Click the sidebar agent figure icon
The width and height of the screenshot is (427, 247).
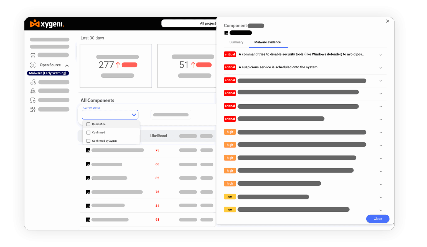click(x=33, y=91)
